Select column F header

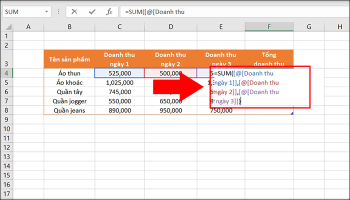point(269,27)
